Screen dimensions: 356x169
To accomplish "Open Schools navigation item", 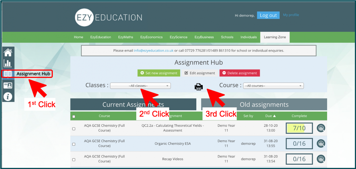I will click(227, 37).
